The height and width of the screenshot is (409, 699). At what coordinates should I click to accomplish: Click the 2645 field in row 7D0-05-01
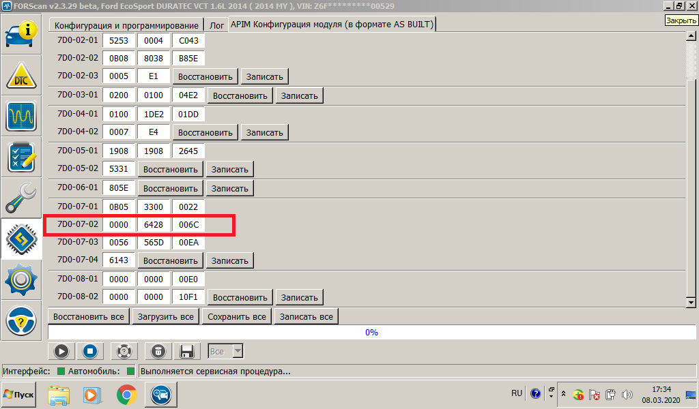pos(188,151)
